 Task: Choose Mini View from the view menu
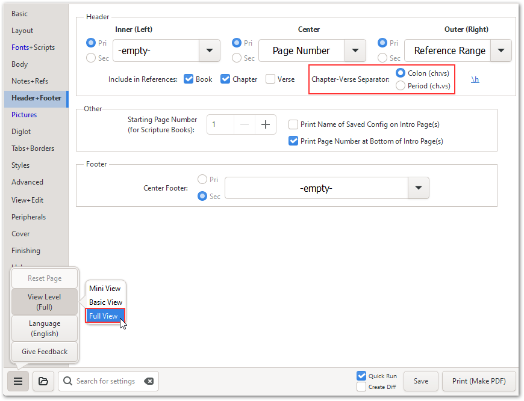[x=105, y=289]
